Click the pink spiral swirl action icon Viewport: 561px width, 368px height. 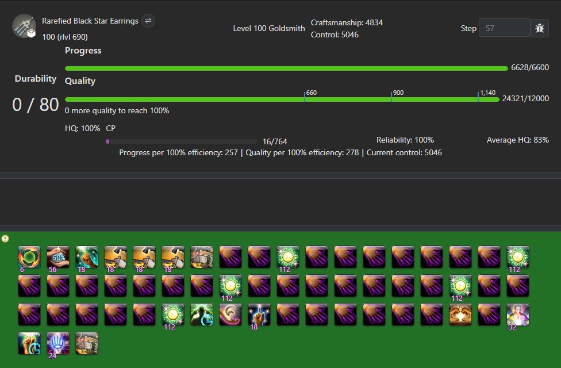(230, 315)
